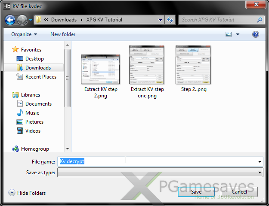This screenshot has width=269, height=206.
Task: Click the Back navigation arrow
Action: coord(10,20)
